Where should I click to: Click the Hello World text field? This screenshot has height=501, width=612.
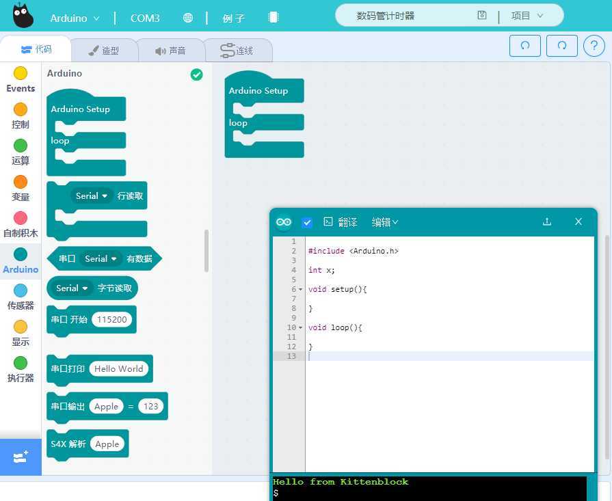pos(119,368)
